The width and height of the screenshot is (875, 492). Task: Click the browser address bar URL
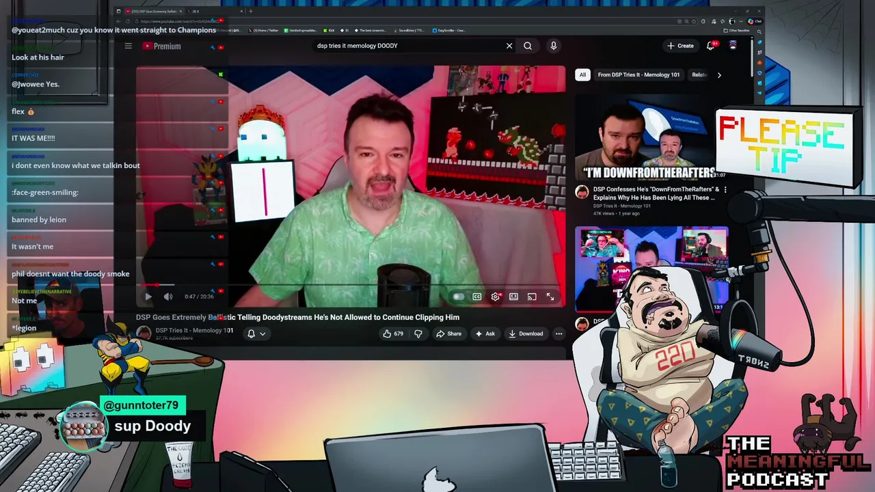179,21
